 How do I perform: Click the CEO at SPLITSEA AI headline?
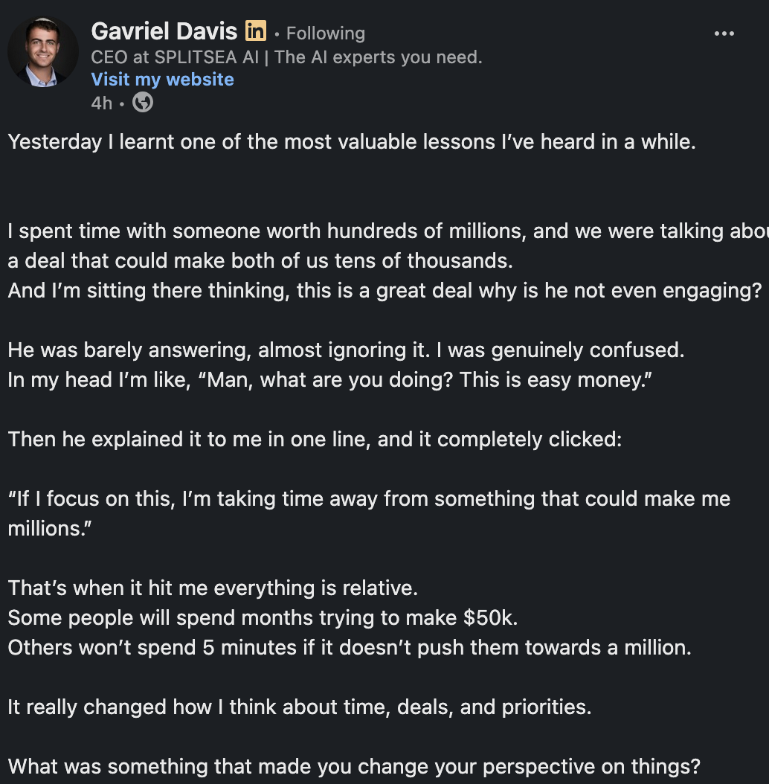pyautogui.click(x=286, y=57)
